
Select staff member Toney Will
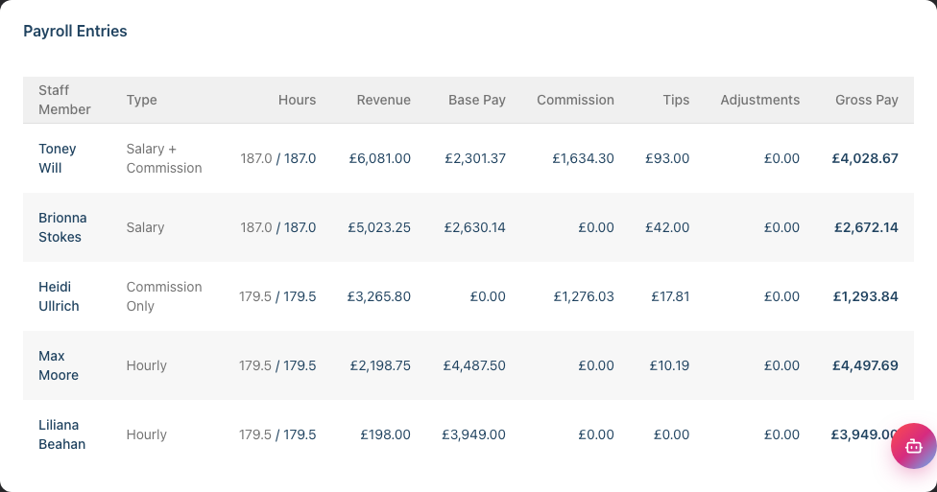(x=58, y=158)
